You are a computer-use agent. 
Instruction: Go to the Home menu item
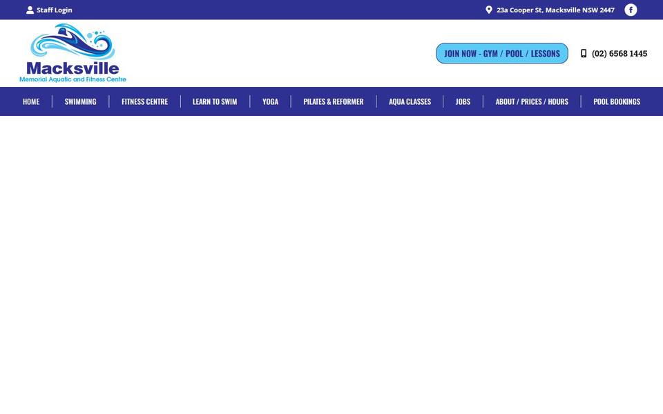(31, 101)
